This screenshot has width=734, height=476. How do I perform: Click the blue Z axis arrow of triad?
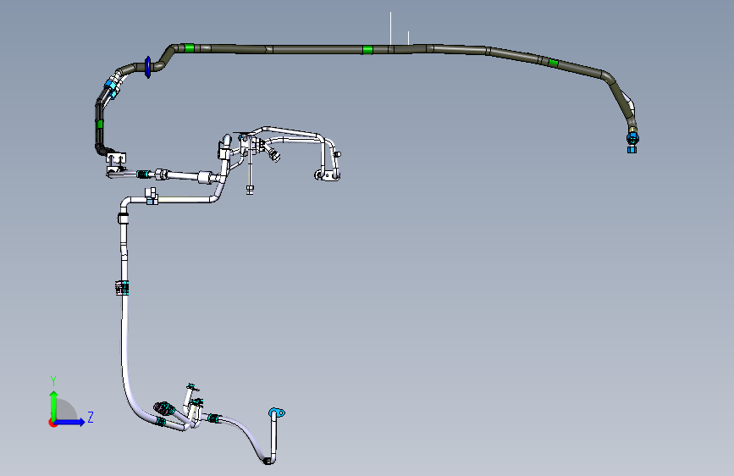pyautogui.click(x=70, y=422)
